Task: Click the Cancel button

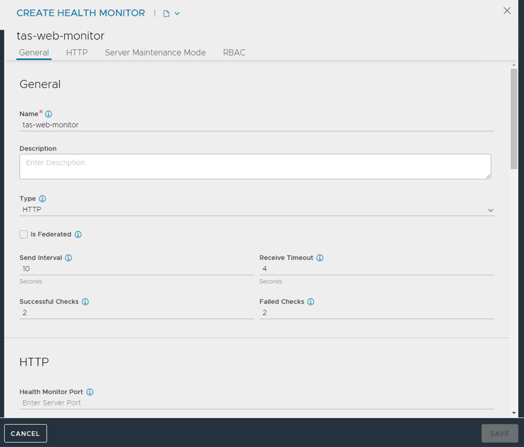Action: point(26,433)
